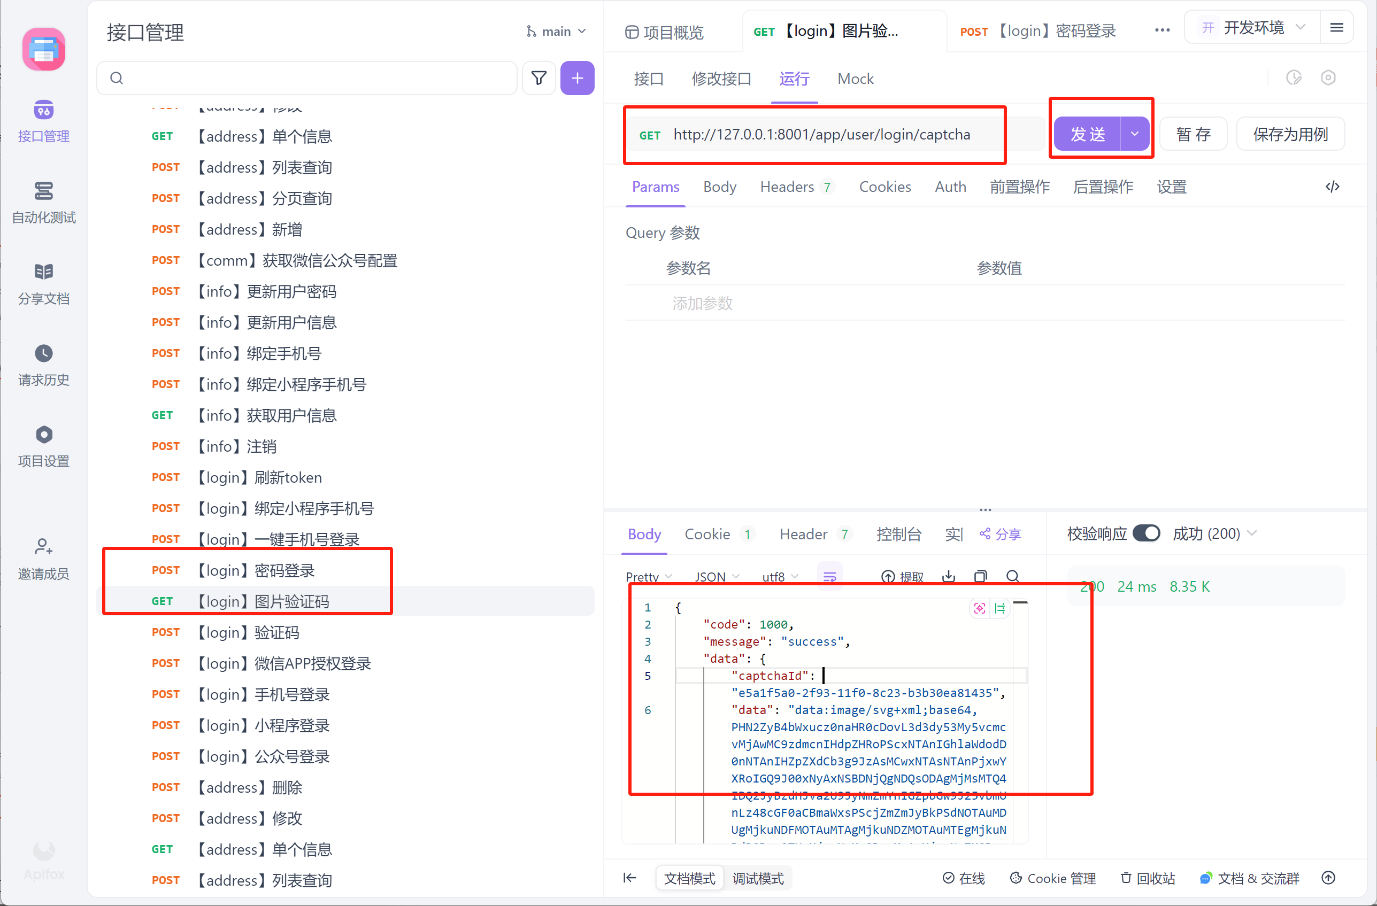Open the main branch dropdown
1377x906 pixels.
(556, 31)
